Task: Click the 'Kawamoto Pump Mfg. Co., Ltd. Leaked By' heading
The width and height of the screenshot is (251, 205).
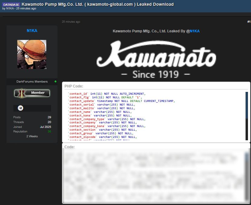Action: coord(149,31)
